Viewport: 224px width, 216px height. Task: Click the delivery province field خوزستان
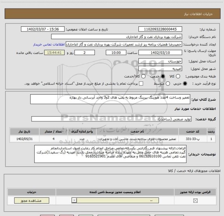[x=160, y=61]
